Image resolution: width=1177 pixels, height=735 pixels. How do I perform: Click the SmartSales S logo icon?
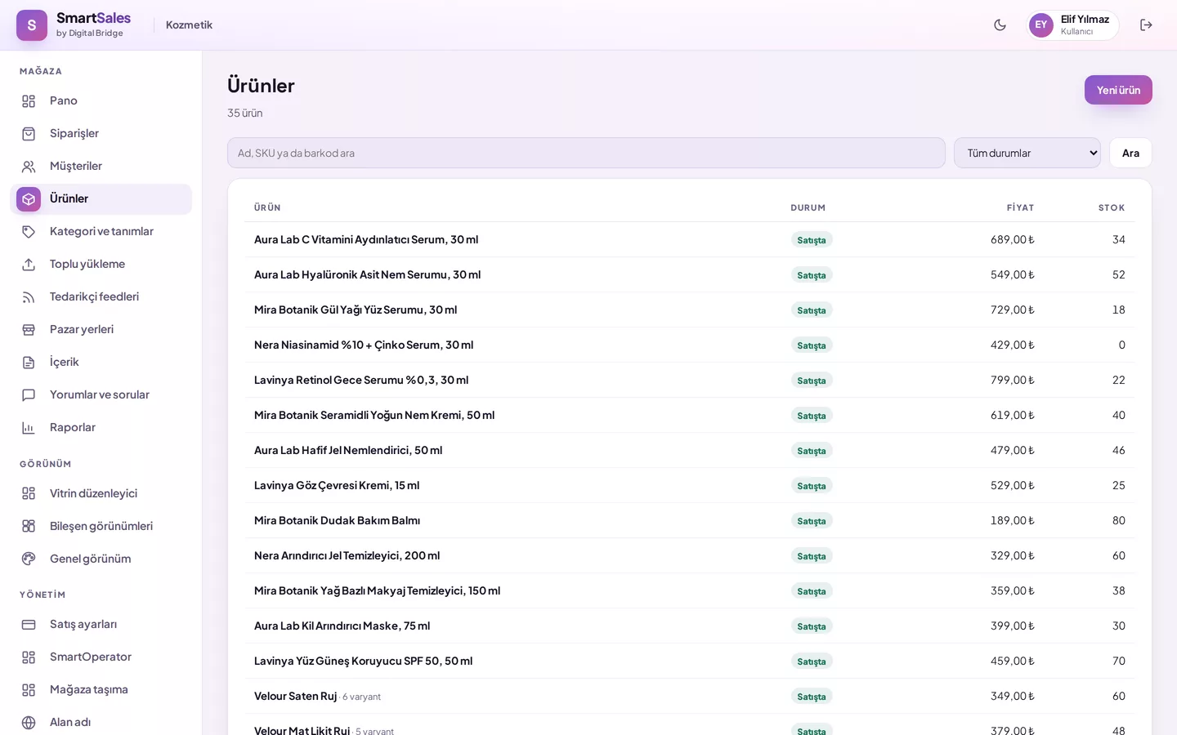(x=32, y=25)
